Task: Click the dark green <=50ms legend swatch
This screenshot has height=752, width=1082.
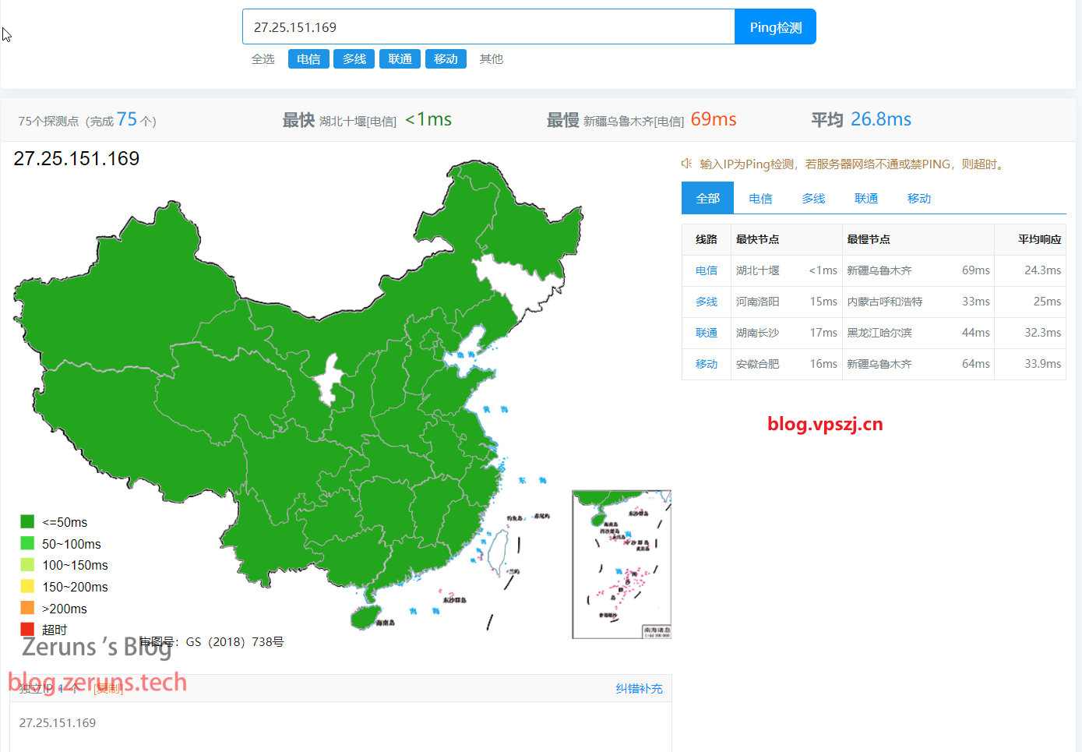Action: (27, 521)
